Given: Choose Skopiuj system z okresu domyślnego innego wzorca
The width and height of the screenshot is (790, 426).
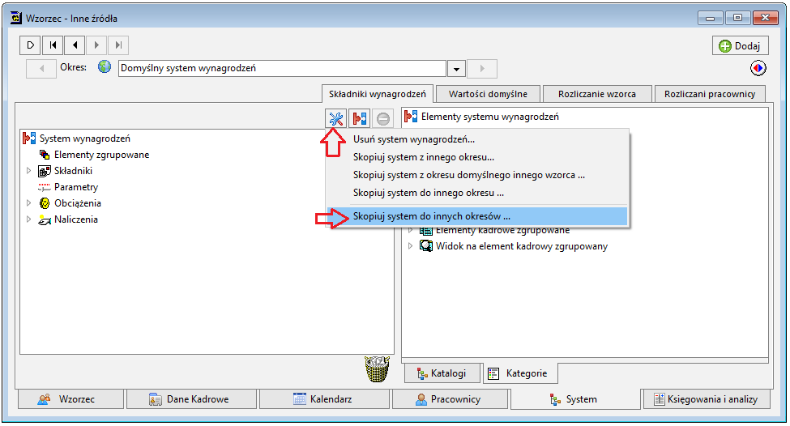Looking at the screenshot, I should (477, 175).
